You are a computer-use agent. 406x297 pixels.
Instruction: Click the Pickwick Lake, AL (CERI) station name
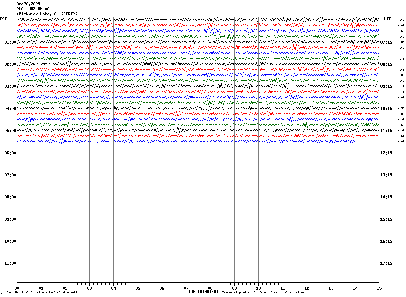tap(47, 14)
